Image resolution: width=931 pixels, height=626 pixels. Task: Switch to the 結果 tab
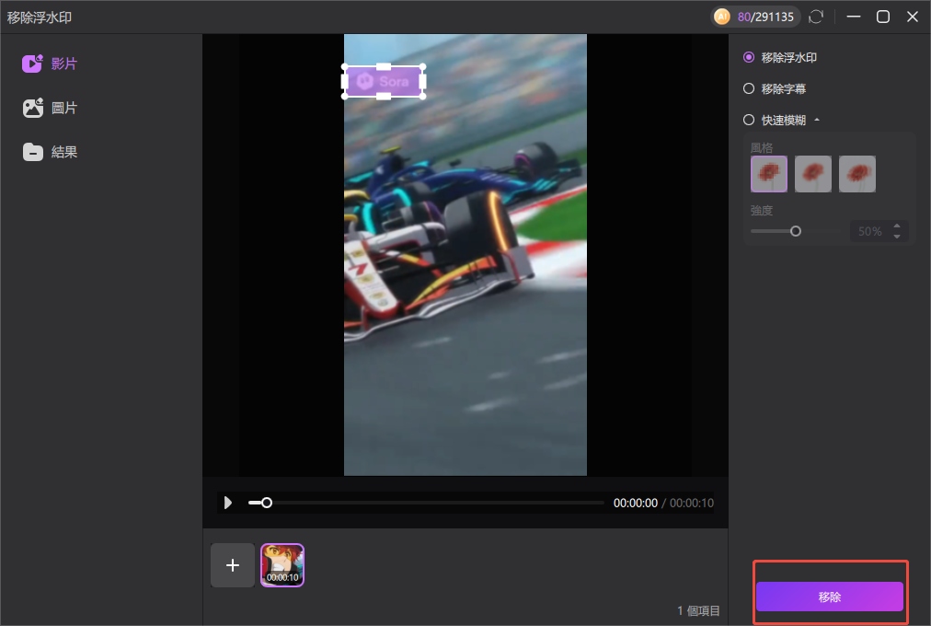coord(63,152)
